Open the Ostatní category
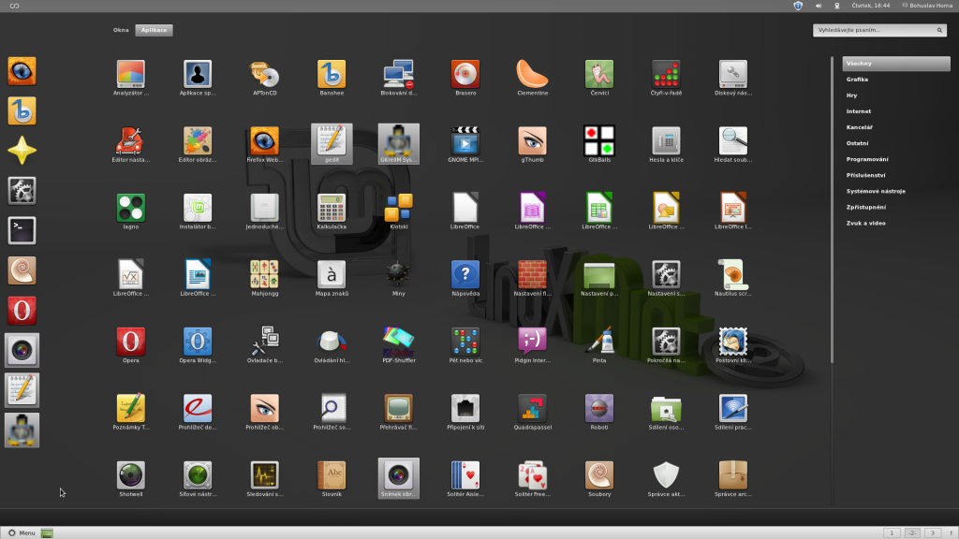Image resolution: width=959 pixels, height=539 pixels. (858, 143)
